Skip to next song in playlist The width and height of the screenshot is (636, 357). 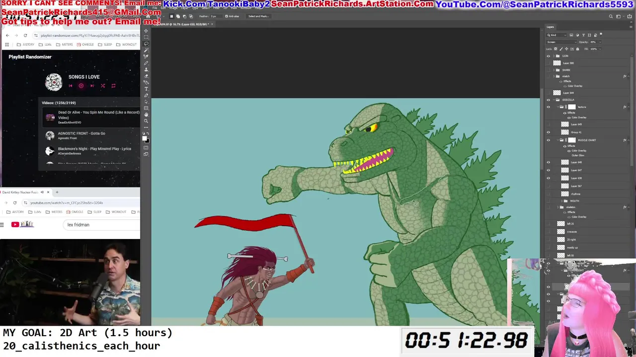click(x=92, y=86)
